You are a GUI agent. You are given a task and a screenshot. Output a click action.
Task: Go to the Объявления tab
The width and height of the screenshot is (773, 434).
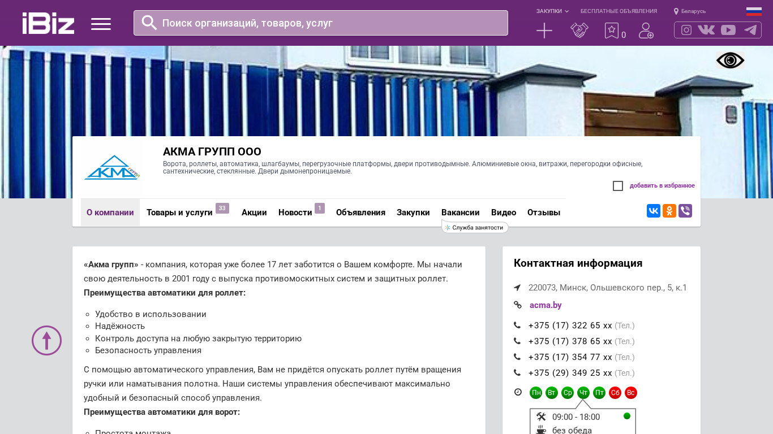coord(360,212)
